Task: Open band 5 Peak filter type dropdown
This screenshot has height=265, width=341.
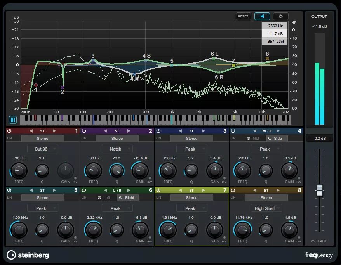Action: click(x=43, y=208)
